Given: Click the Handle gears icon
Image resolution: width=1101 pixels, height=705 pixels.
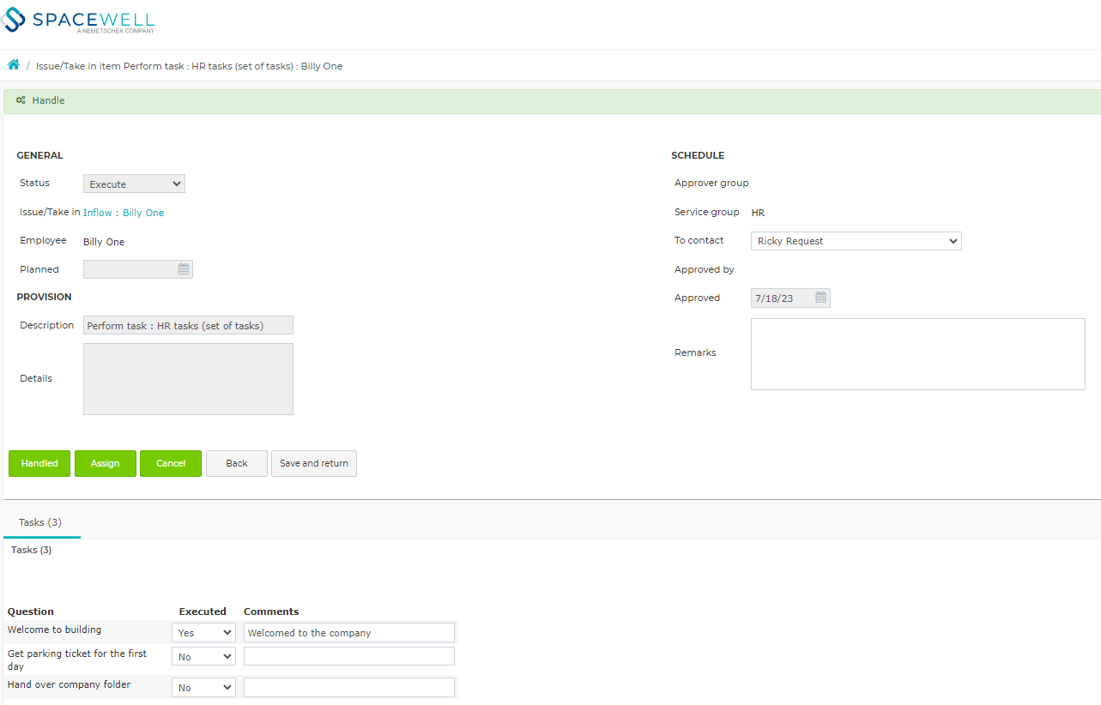Looking at the screenshot, I should (21, 100).
